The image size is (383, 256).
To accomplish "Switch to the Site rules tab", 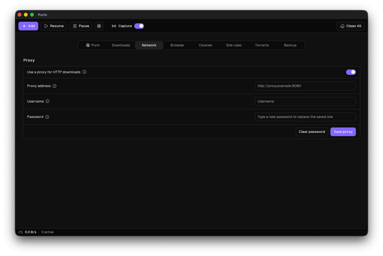I will [x=234, y=45].
